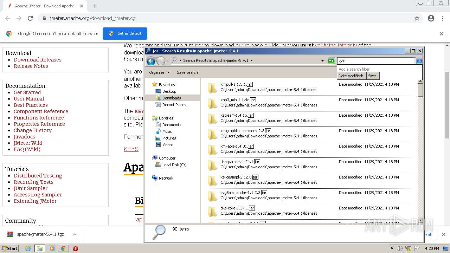The image size is (450, 253).
Task: Select the xstream-1.4.15.jar folder icon
Action: point(212,118)
